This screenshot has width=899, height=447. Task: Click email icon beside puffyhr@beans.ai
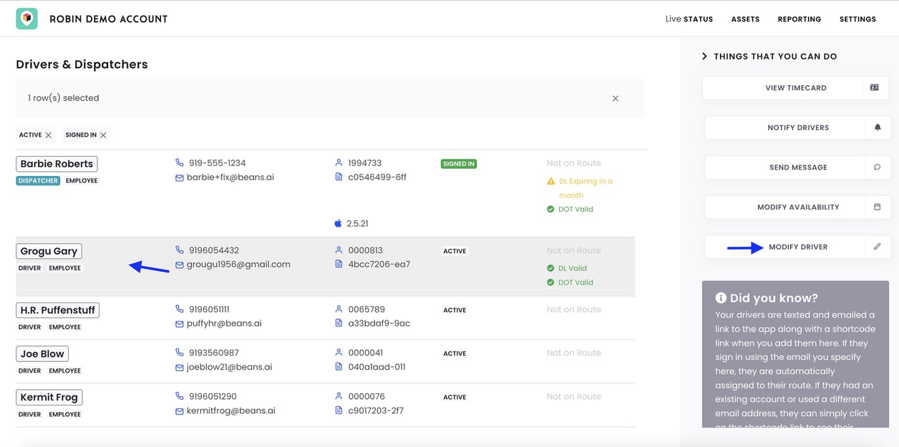(x=180, y=324)
